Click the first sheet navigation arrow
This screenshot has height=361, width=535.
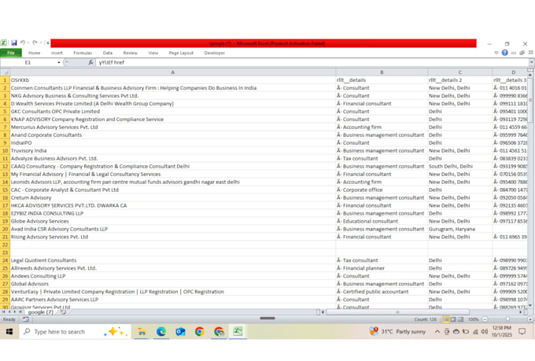[x=4, y=312]
